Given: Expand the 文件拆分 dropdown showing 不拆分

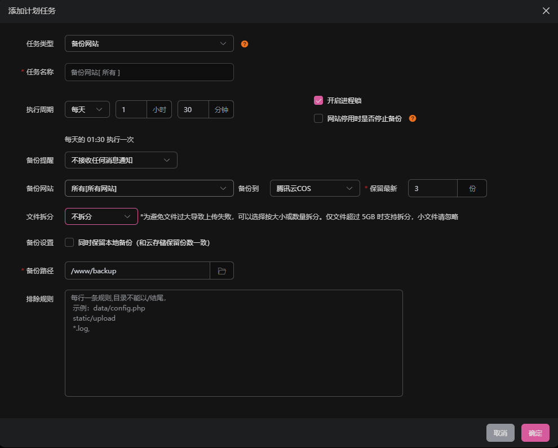Looking at the screenshot, I should tap(101, 216).
